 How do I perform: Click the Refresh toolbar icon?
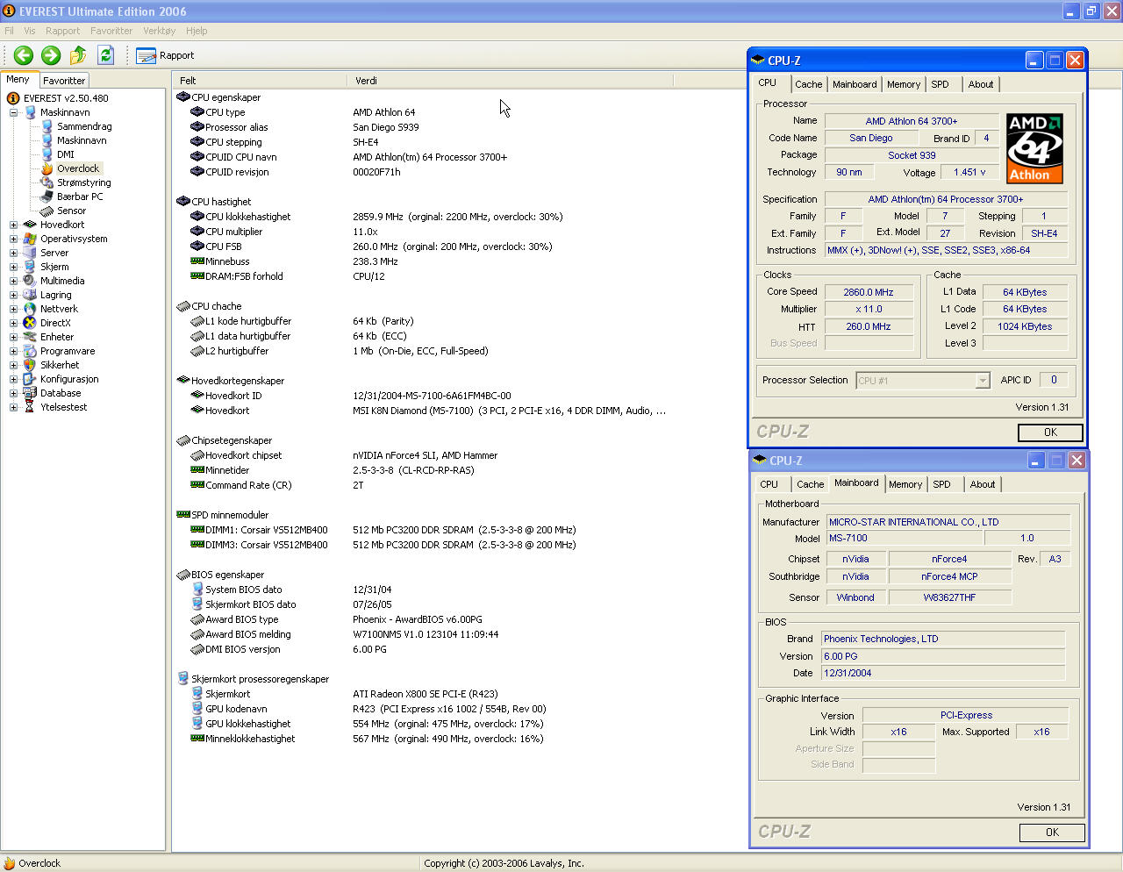pyautogui.click(x=106, y=55)
